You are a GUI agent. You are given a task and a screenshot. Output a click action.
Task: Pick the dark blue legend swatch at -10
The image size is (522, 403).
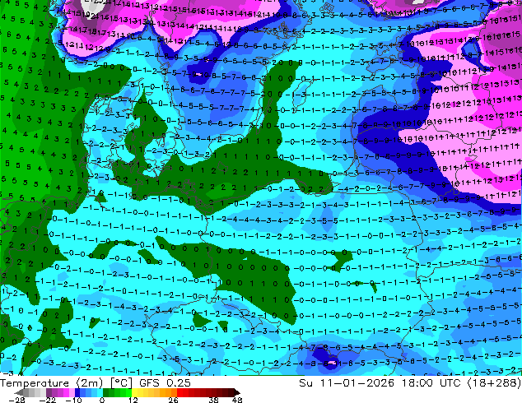[x=77, y=392]
